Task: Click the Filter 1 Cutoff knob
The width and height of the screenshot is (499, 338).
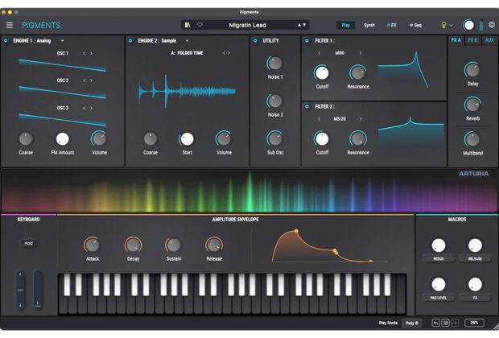Action: (322, 73)
